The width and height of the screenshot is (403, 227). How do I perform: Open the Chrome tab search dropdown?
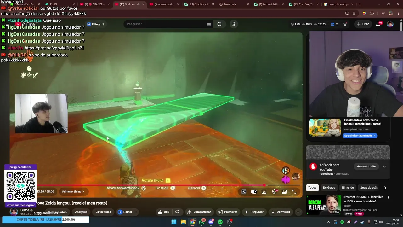[4, 4]
